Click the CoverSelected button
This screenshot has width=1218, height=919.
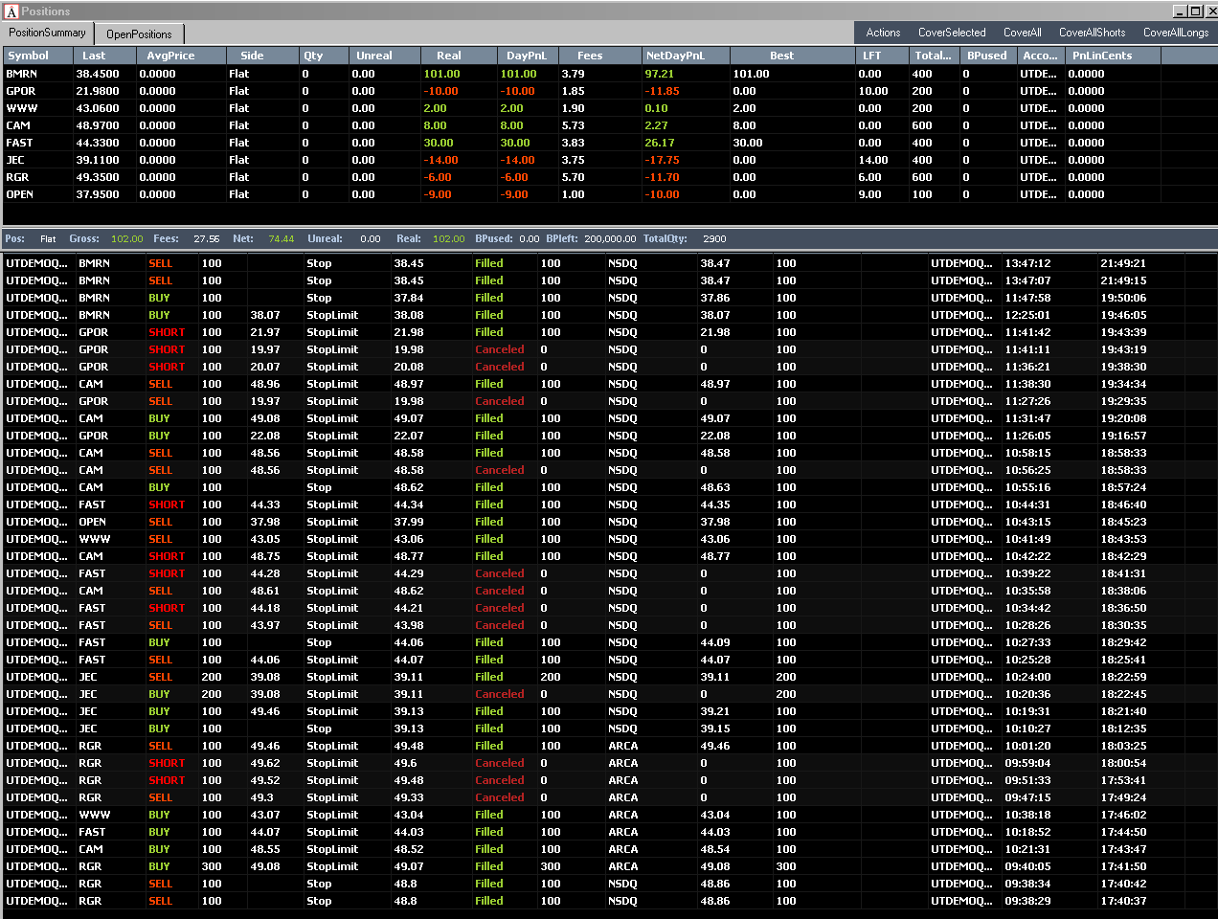[952, 33]
